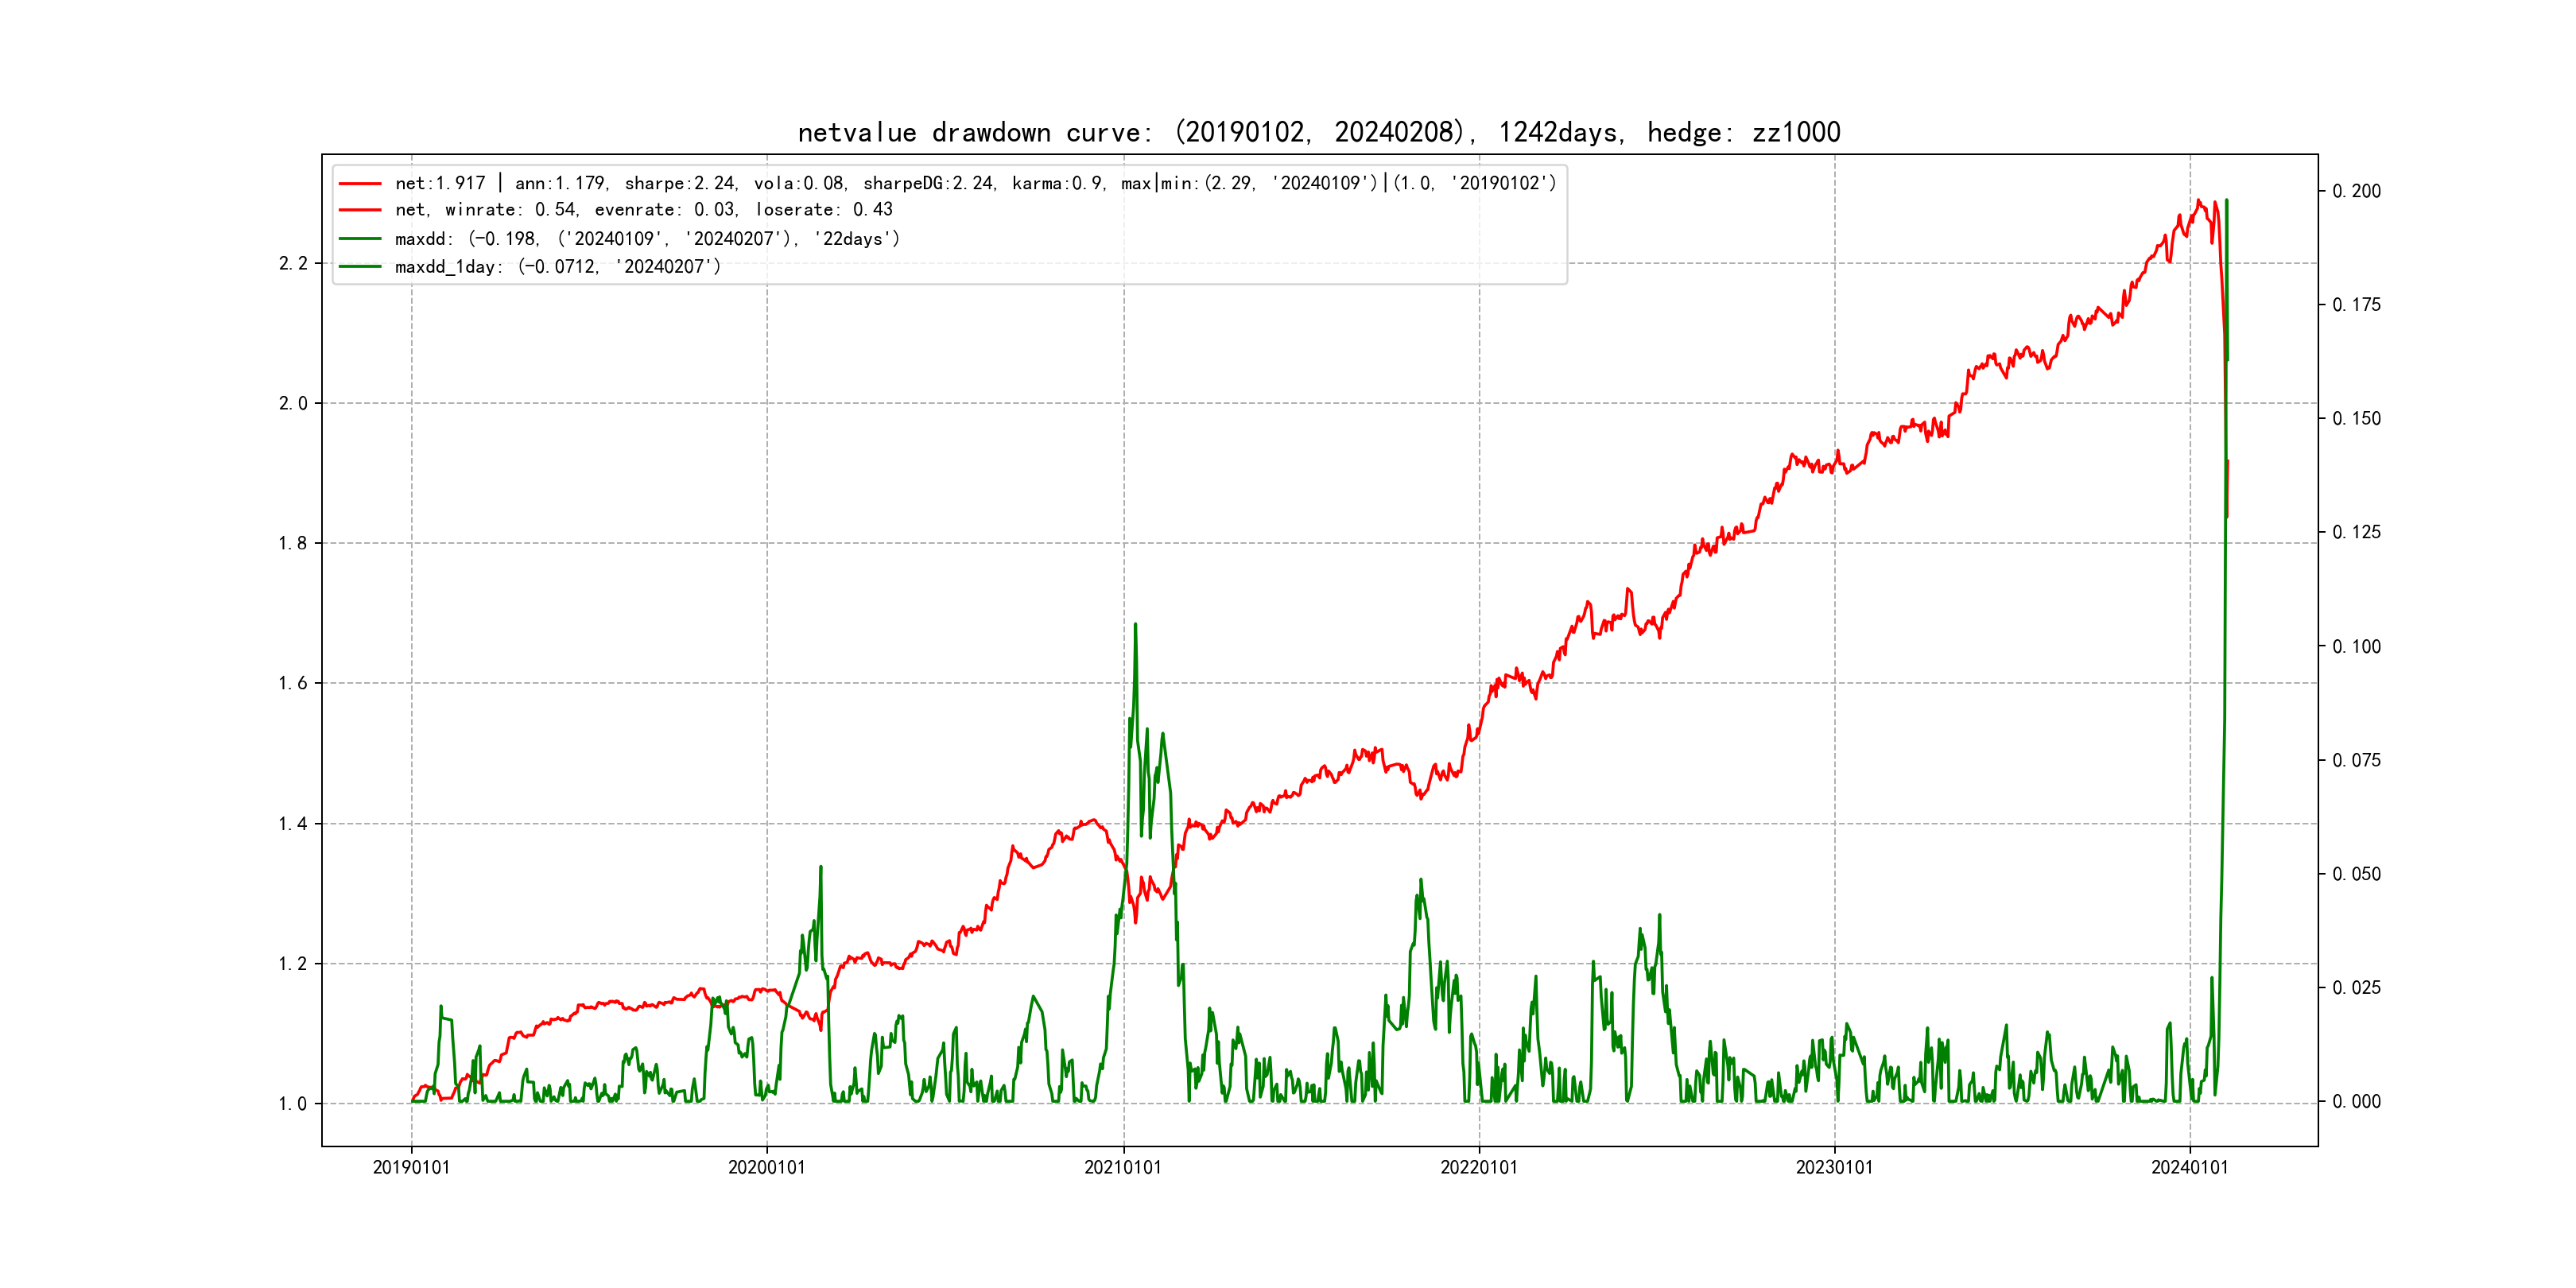Click the red swatch beside net:1.917 legend entry
Viewport: 2576px width, 1288px height.
(360, 184)
